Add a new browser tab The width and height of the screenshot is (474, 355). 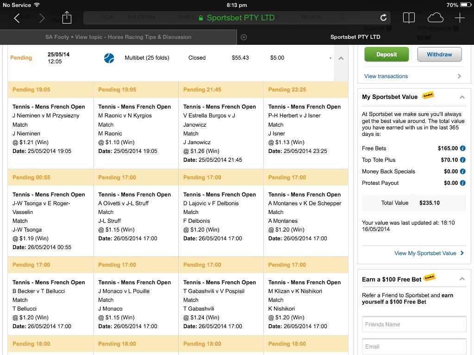click(460, 18)
